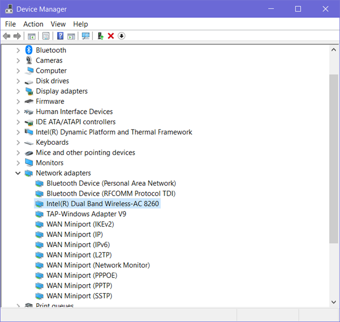Click Mice and other pointing devices icon
This screenshot has height=322, width=340.
[29, 153]
